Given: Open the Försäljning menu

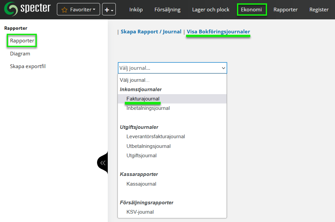Looking at the screenshot, I should click(167, 10).
